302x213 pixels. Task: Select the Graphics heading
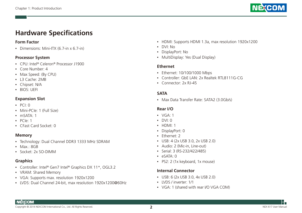[24, 161]
